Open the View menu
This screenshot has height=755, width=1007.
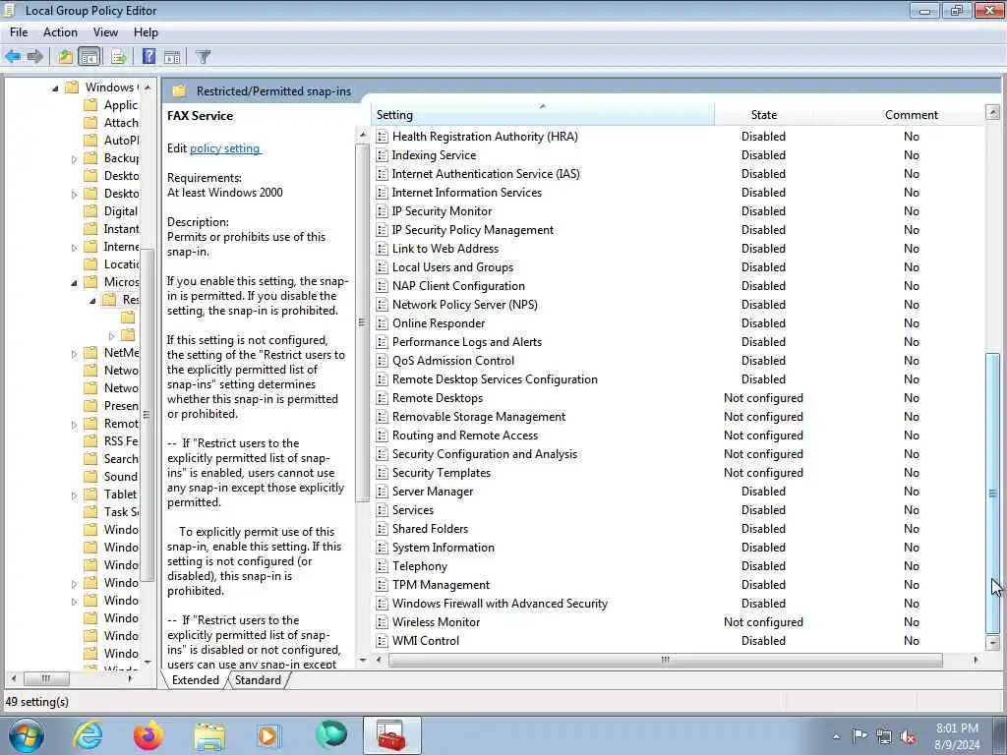pos(105,32)
